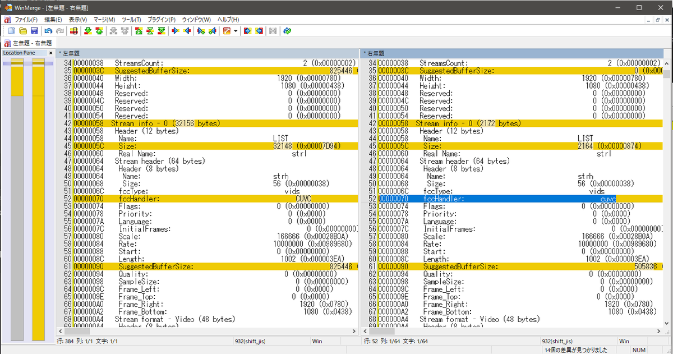Image resolution: width=673 pixels, height=354 pixels.
Task: Open files with the folder icon
Action: pyautogui.click(x=23, y=30)
